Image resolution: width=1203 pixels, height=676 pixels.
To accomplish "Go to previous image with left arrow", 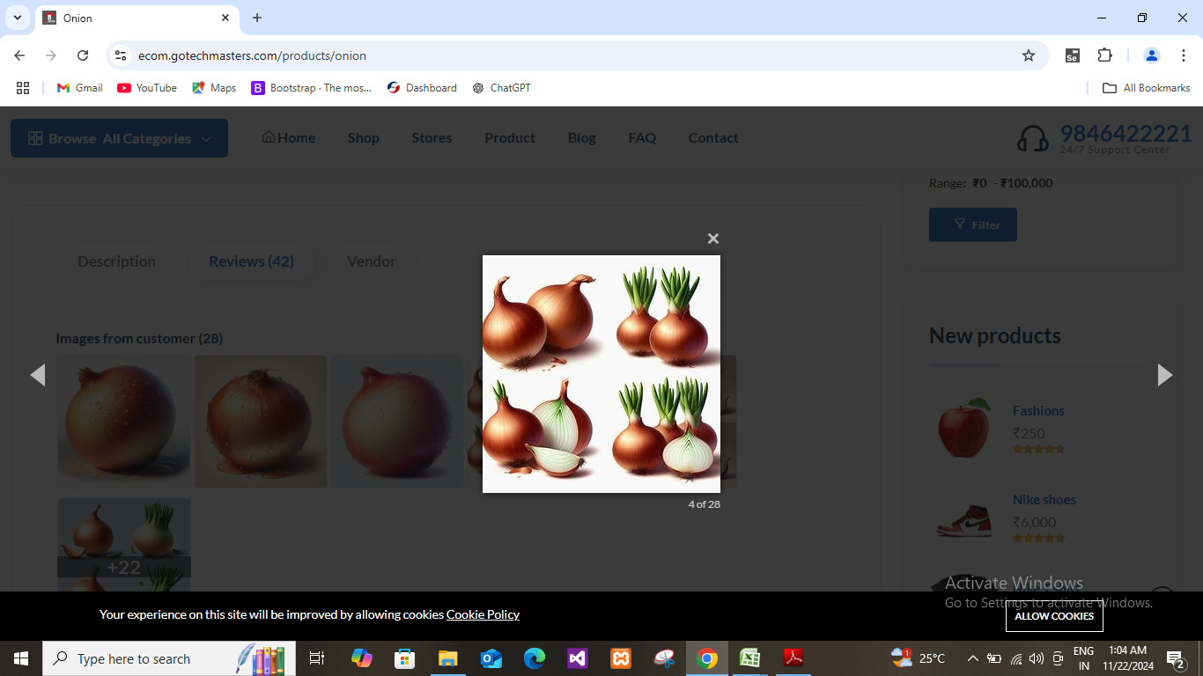I will (x=38, y=375).
